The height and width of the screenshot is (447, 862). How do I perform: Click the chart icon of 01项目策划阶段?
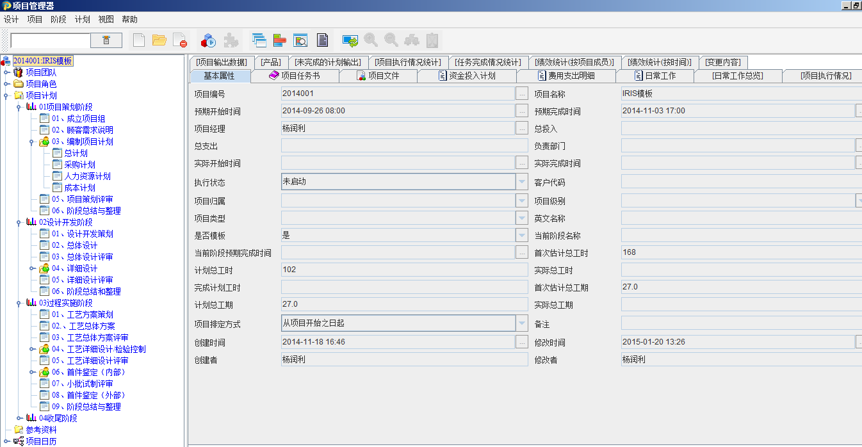[31, 107]
